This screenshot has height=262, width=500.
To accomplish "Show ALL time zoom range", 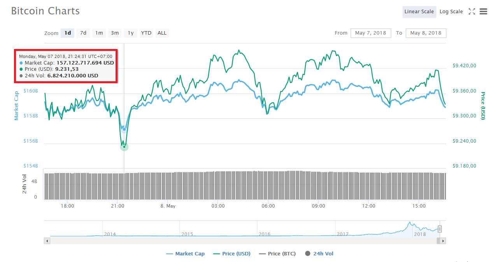I will (x=162, y=33).
